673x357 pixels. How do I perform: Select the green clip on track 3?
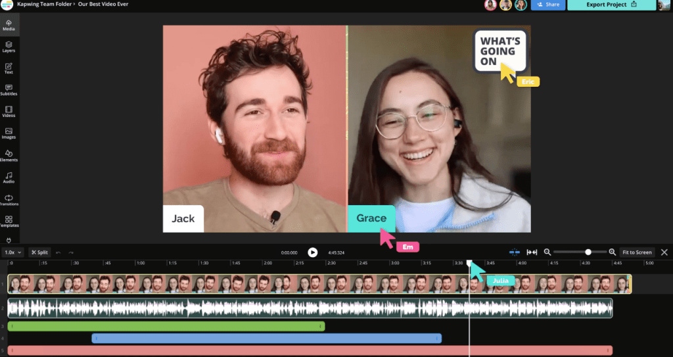[166, 326]
